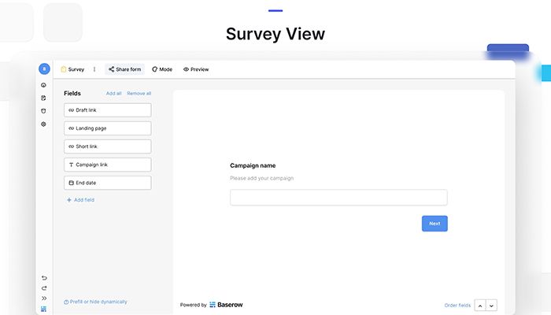
Task: Open the trash icon in left sidebar
Action: coord(44,111)
